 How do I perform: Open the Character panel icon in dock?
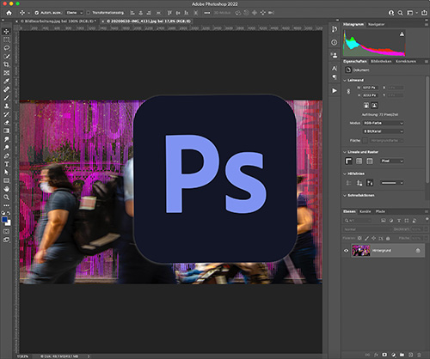(335, 69)
